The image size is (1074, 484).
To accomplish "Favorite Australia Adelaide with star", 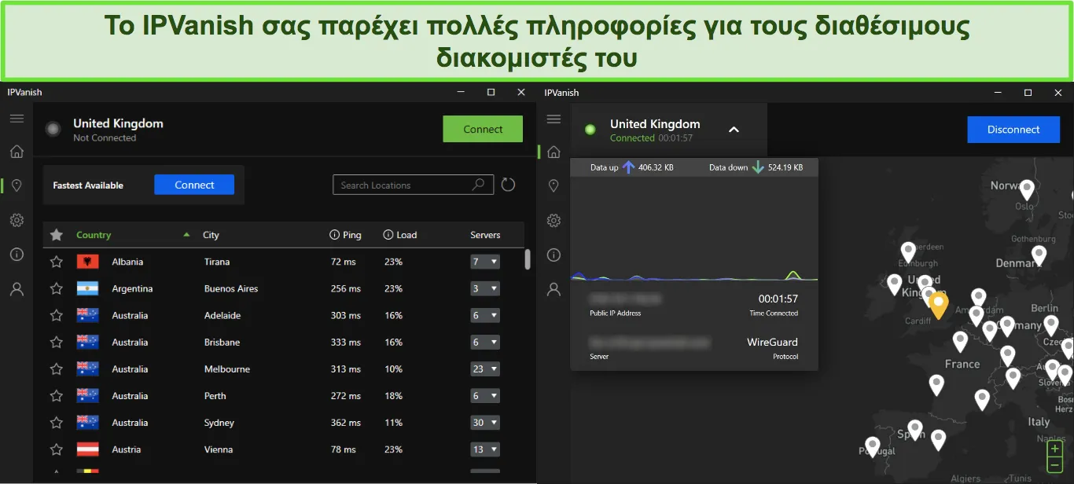I will click(x=56, y=315).
